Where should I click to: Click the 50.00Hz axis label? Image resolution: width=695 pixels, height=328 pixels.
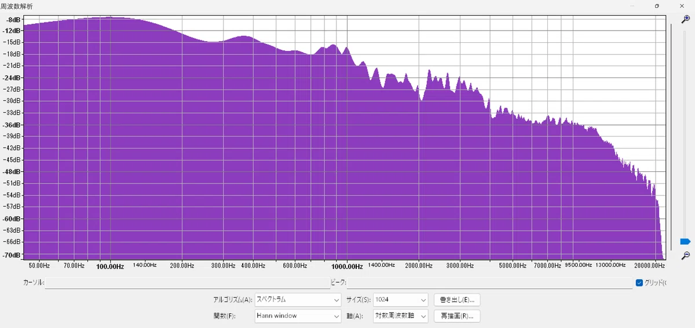tap(39, 266)
